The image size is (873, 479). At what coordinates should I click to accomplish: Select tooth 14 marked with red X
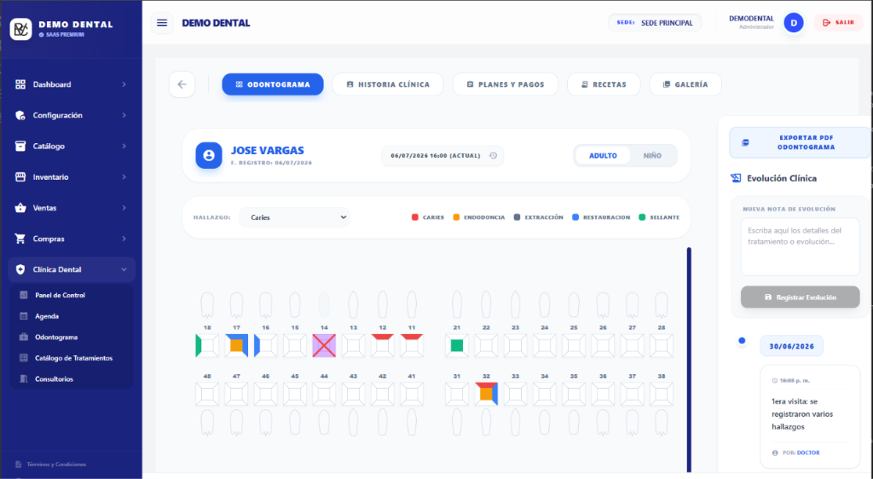pyautogui.click(x=324, y=345)
